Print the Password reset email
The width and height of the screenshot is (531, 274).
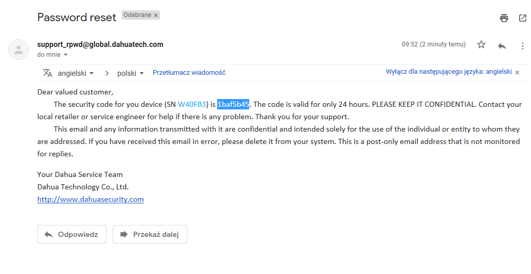(x=504, y=18)
